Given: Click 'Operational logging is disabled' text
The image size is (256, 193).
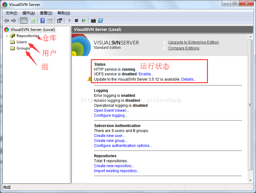Looking at the screenshot, I should point(121,106).
